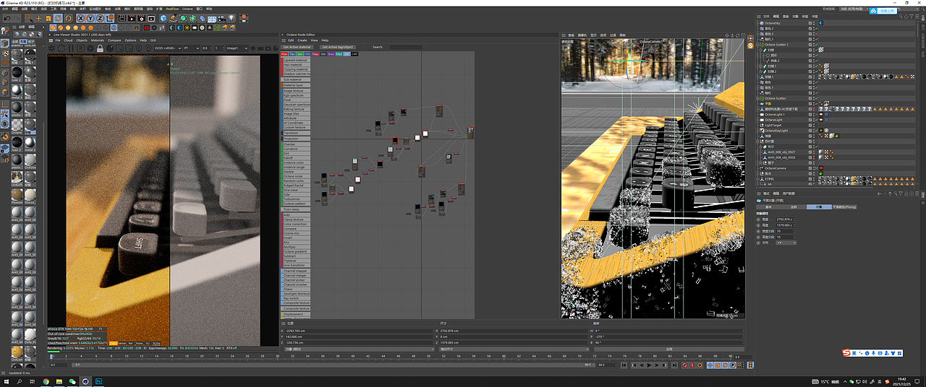Save Live Viewer image camera icon
926x387 pixels.
click(268, 48)
